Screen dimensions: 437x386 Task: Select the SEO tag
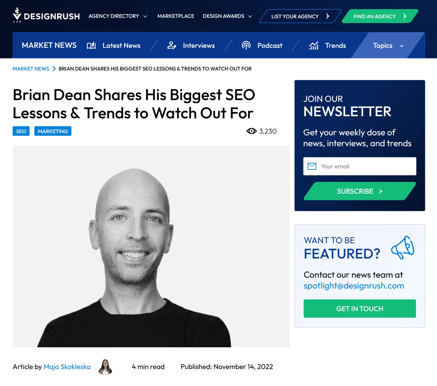[x=21, y=131]
